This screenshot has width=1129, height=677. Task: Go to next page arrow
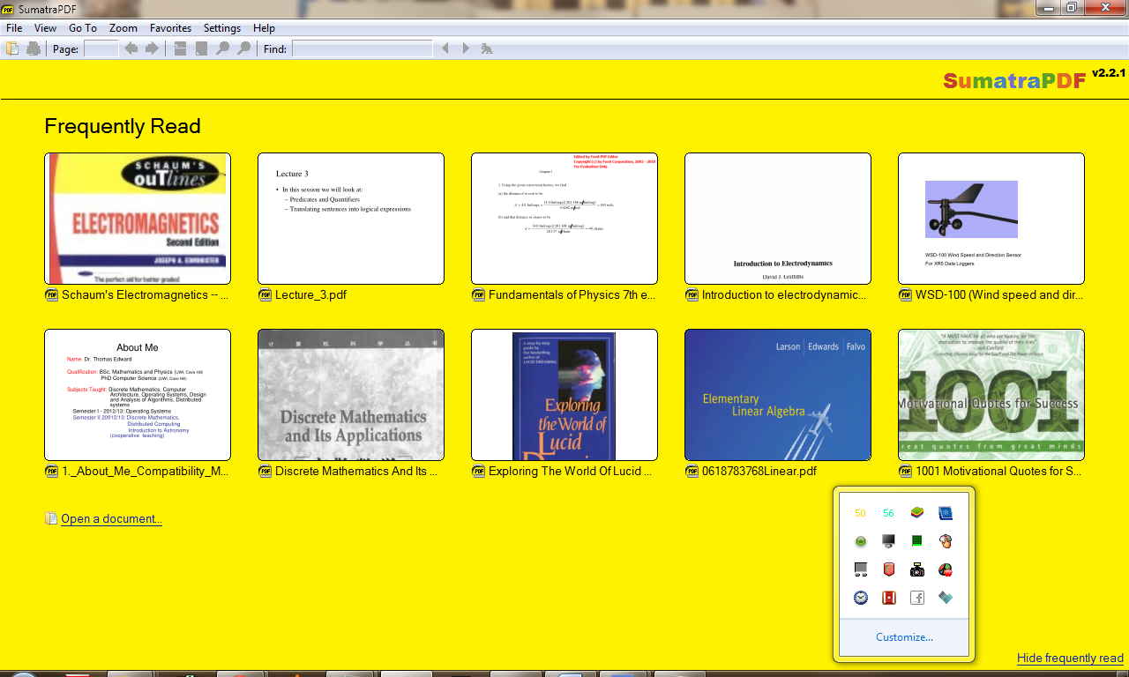pos(152,48)
